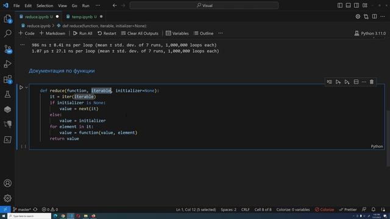
Task: Toggle the bottom panel layout icon
Action: (x=348, y=5)
